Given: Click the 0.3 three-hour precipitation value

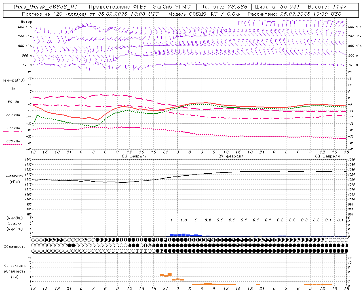Looking at the screenshot, I should [280, 220].
